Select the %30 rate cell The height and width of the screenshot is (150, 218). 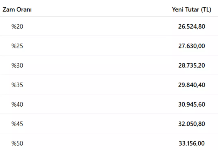[x=17, y=65]
